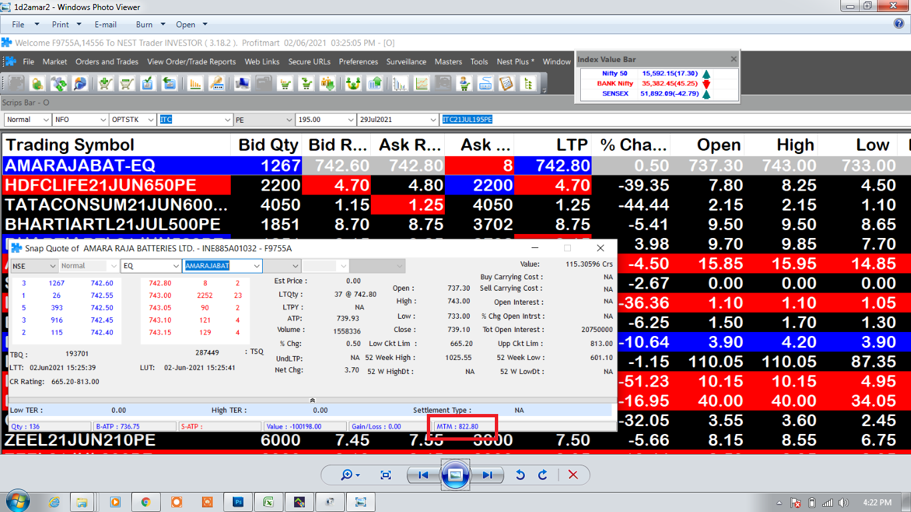
Task: Click the actual size fit icon
Action: click(x=385, y=475)
